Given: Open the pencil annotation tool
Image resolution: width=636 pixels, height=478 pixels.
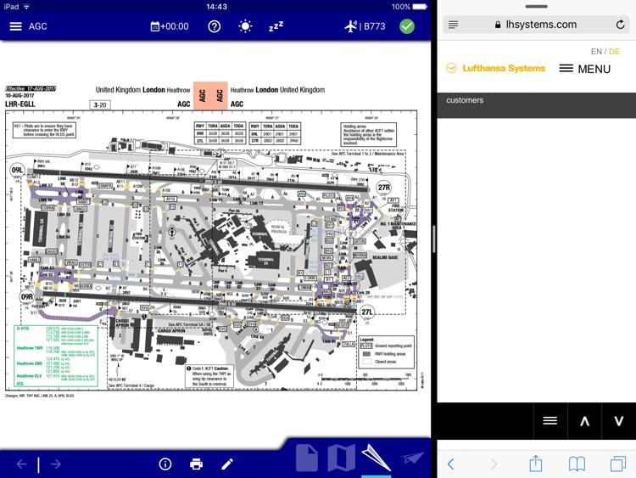Looking at the screenshot, I should (227, 464).
